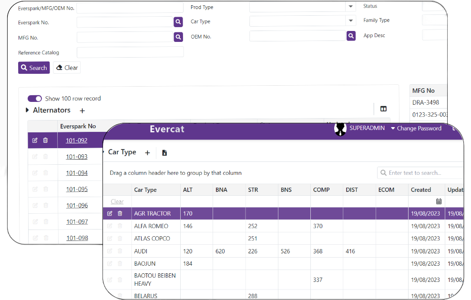471x300 pixels.
Task: Click the OEM No. lookup search icon
Action: point(351,36)
